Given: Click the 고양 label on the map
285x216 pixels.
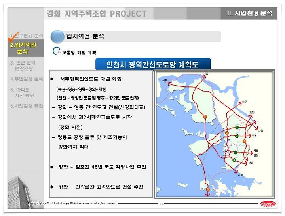Looking at the screenshot, I should coord(252,113).
